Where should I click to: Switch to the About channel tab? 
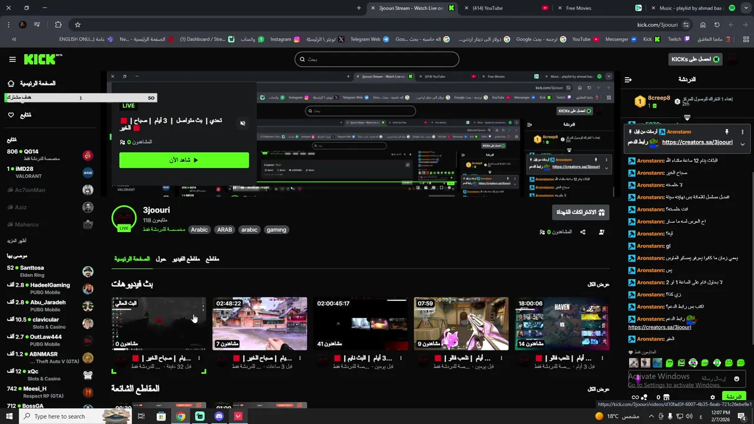(161, 259)
